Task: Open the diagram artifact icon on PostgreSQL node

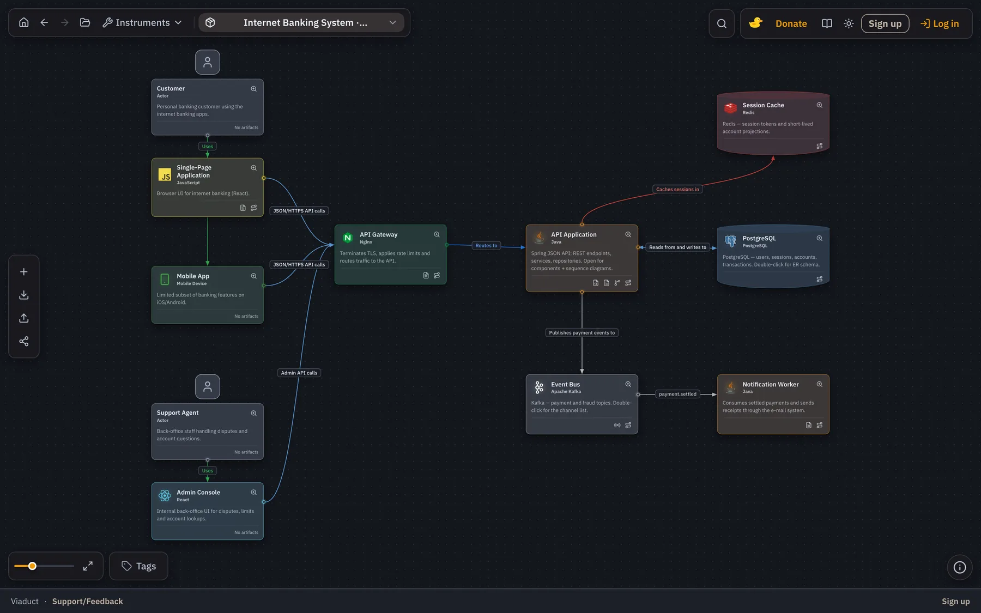Action: point(819,280)
